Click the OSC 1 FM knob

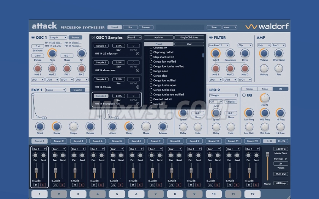(x=82, y=53)
